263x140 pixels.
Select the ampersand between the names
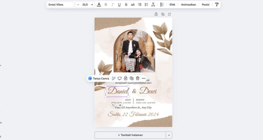134,91
